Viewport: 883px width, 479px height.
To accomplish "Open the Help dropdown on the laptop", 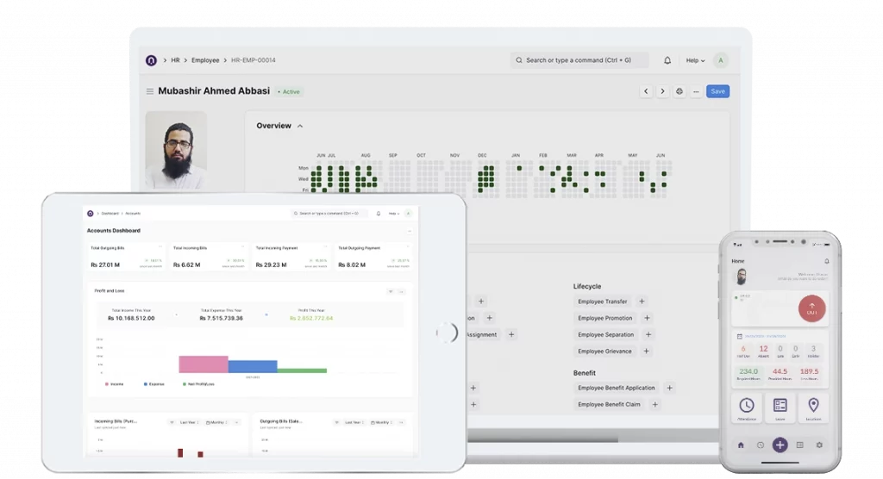I will 696,60.
